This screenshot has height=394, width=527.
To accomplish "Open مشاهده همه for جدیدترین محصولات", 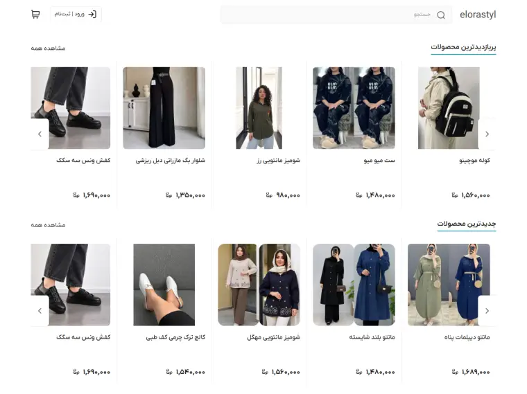I will point(48,225).
